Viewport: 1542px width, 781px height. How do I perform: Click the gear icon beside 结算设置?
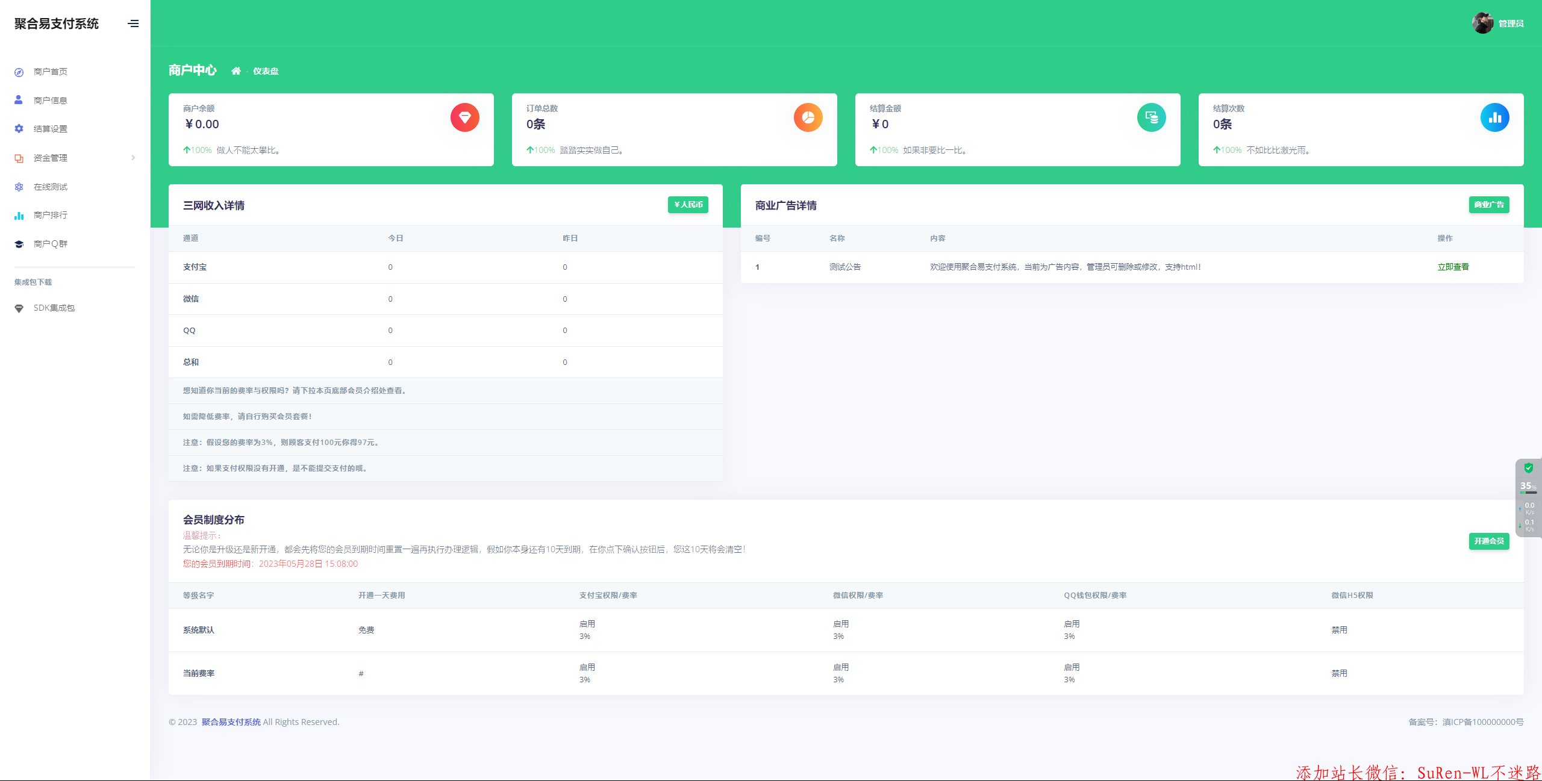click(19, 129)
